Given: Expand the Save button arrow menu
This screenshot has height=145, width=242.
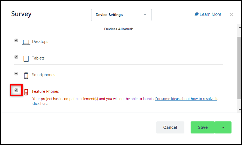Looking at the screenshot, I should [x=223, y=127].
